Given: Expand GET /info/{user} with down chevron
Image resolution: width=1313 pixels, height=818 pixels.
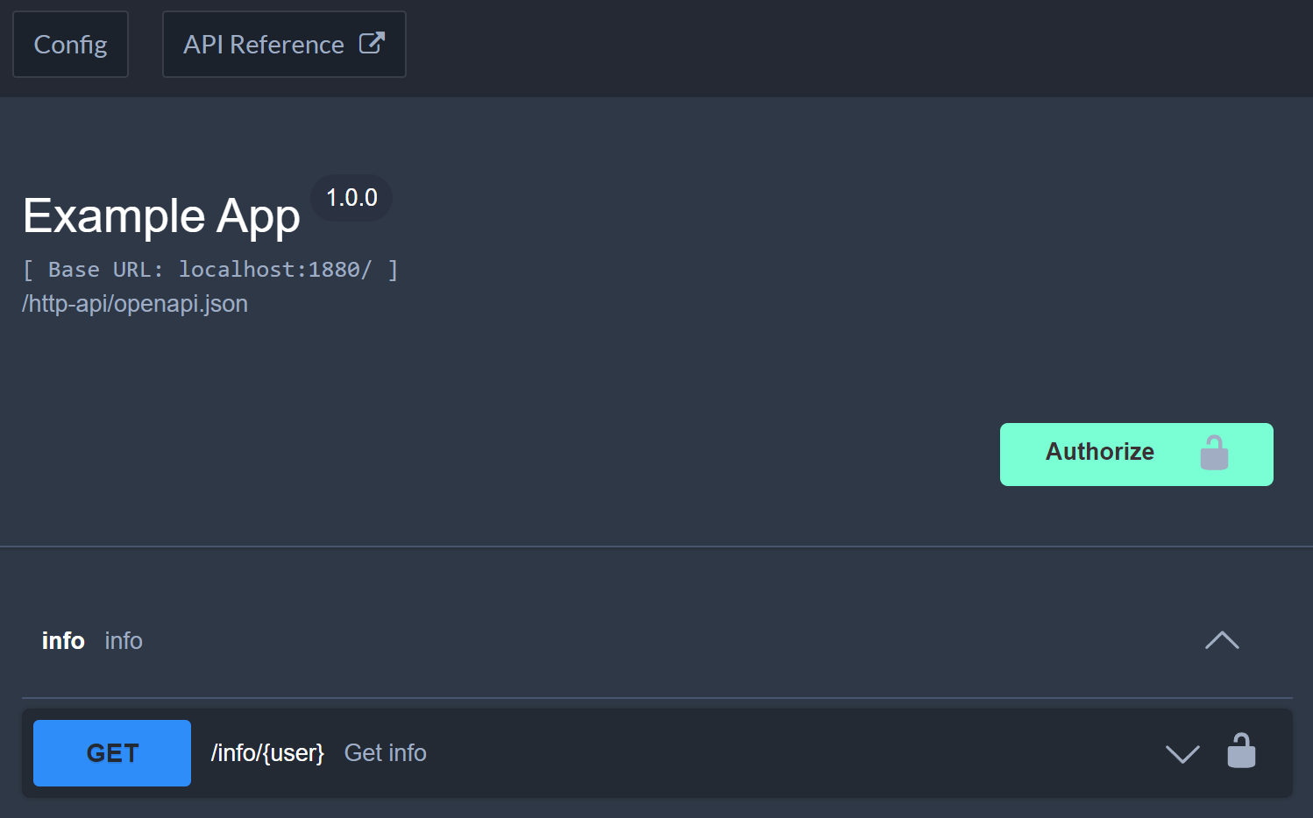Looking at the screenshot, I should 1182,753.
